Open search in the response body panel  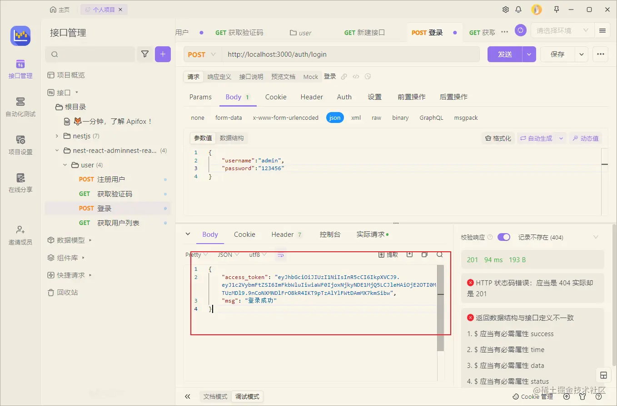pos(439,254)
